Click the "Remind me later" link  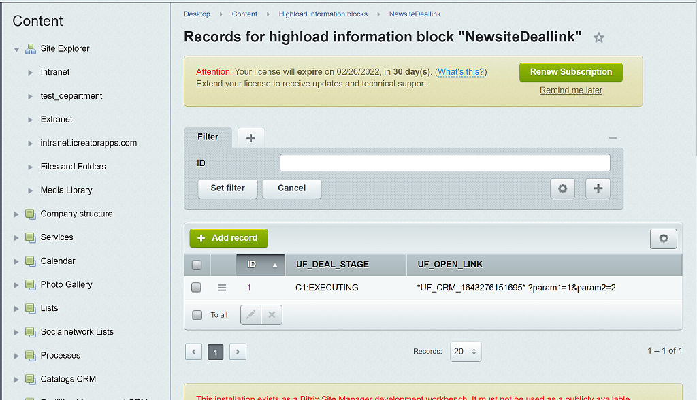pos(570,90)
